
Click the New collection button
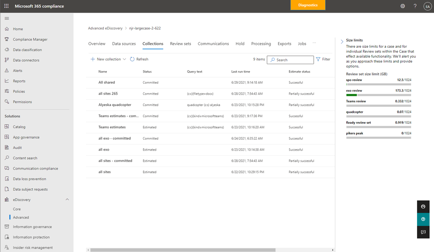106,59
